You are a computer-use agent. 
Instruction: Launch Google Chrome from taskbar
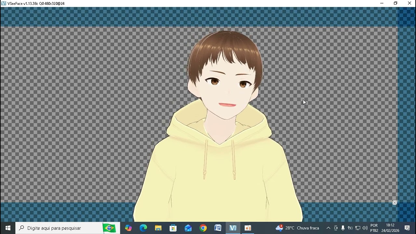pos(203,228)
